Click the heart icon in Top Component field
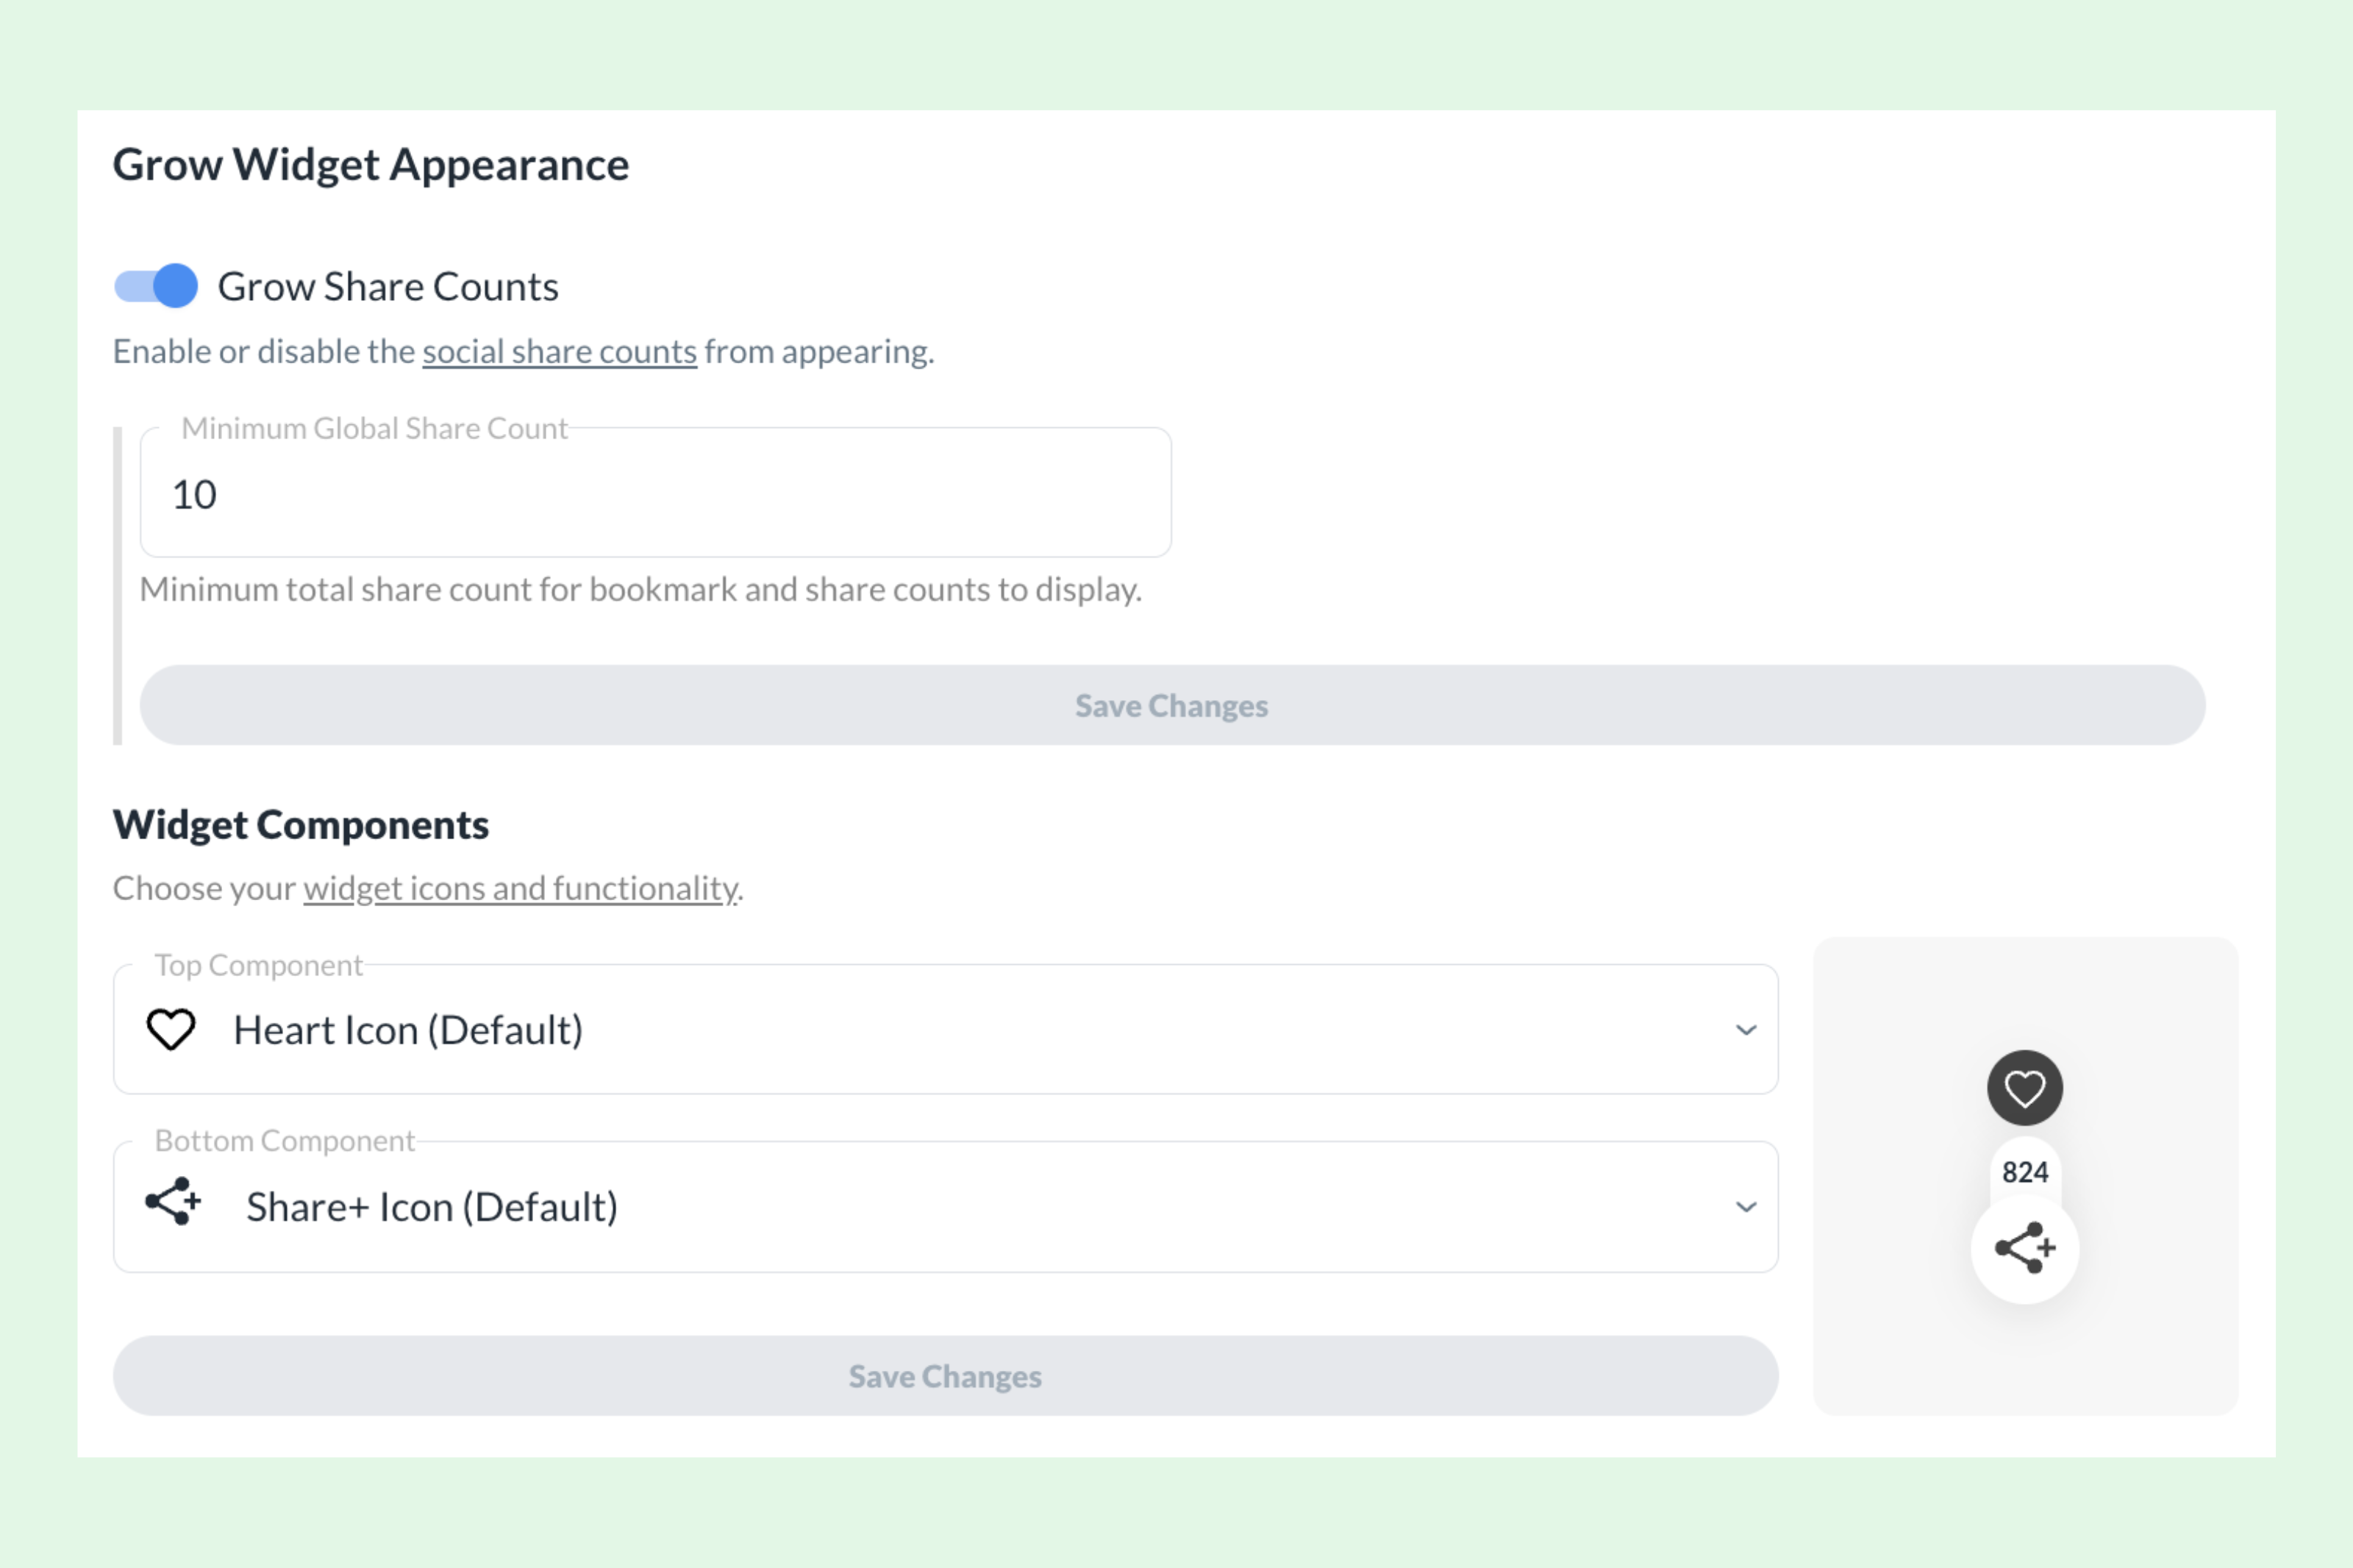 tap(172, 1029)
